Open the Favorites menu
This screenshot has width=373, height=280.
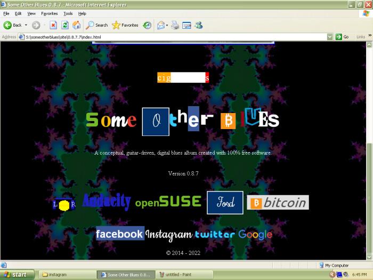coord(49,13)
